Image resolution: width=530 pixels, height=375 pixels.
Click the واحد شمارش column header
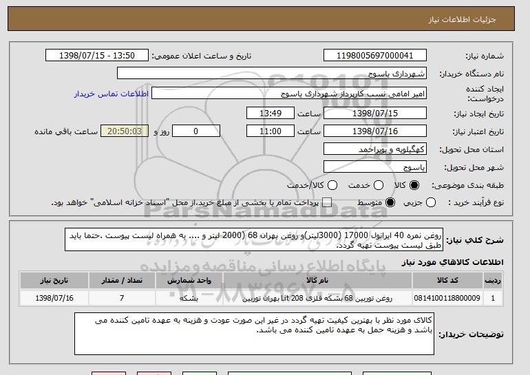pos(189,281)
